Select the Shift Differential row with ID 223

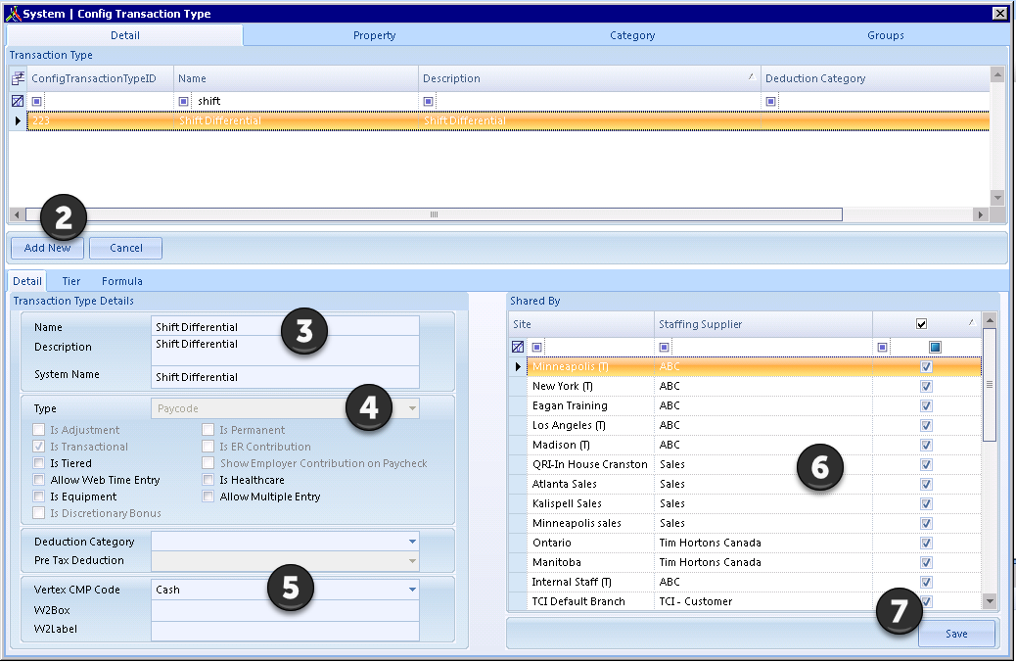coord(508,120)
